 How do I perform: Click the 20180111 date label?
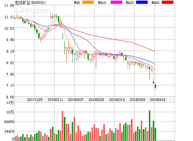(x=55, y=100)
